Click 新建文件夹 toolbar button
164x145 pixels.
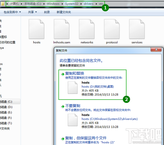(64, 12)
